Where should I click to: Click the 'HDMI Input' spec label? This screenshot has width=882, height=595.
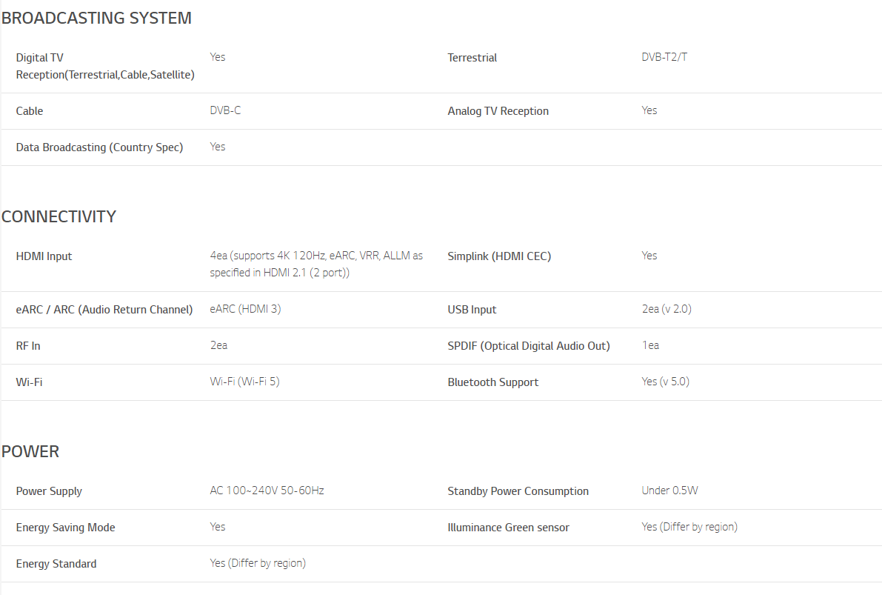tap(44, 256)
